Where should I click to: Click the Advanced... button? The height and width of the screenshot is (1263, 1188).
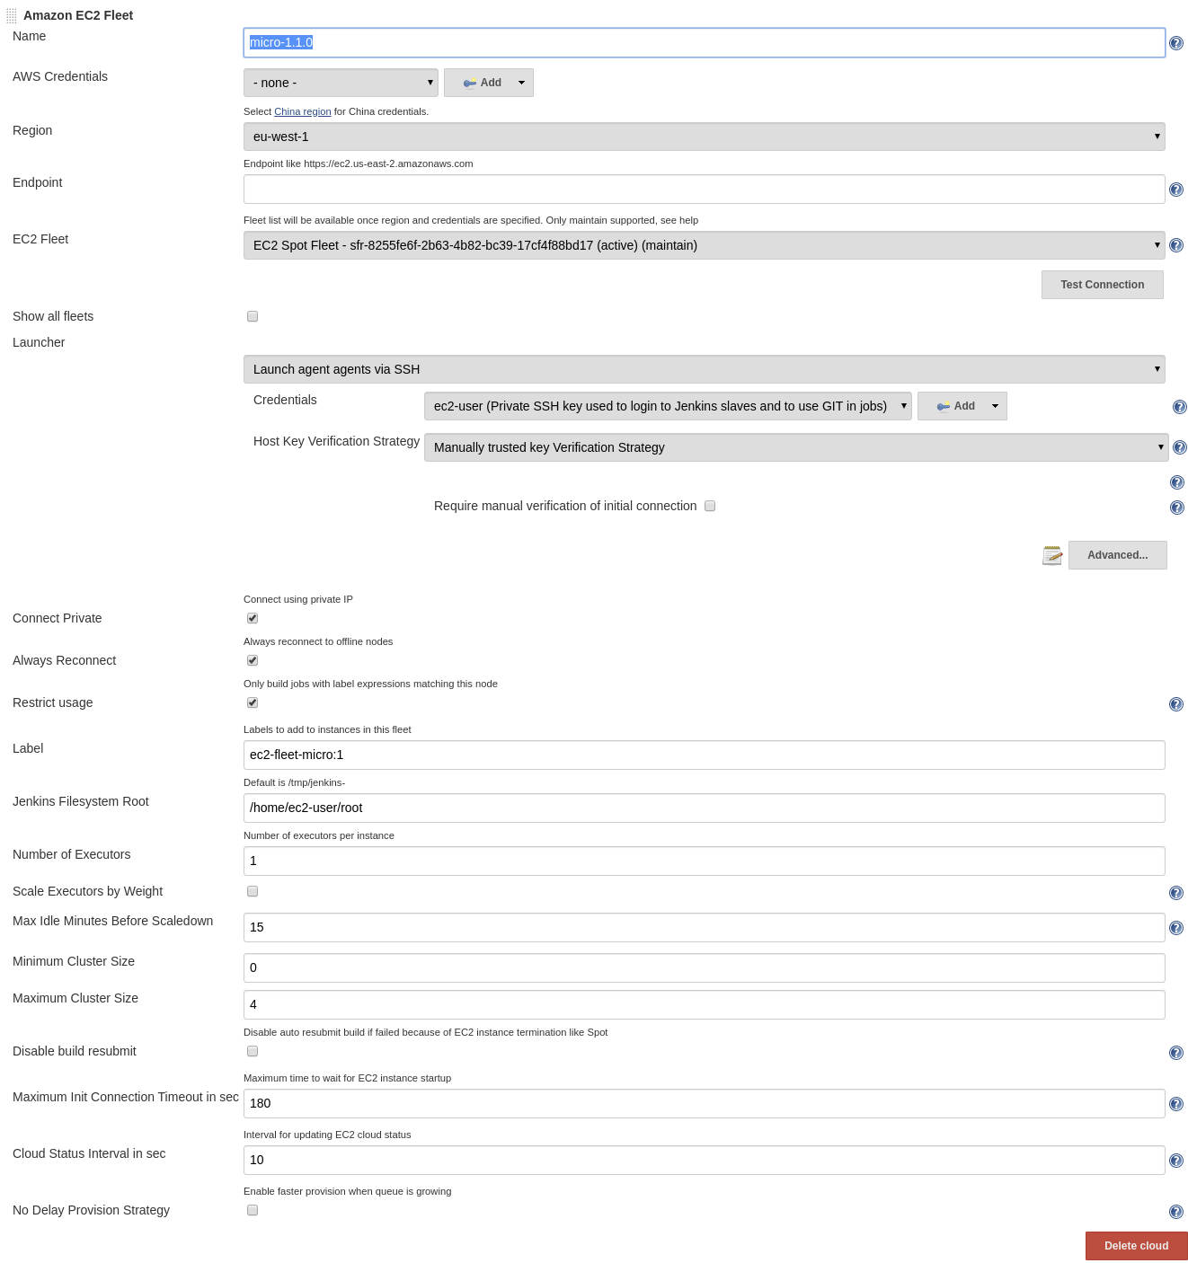click(x=1118, y=555)
